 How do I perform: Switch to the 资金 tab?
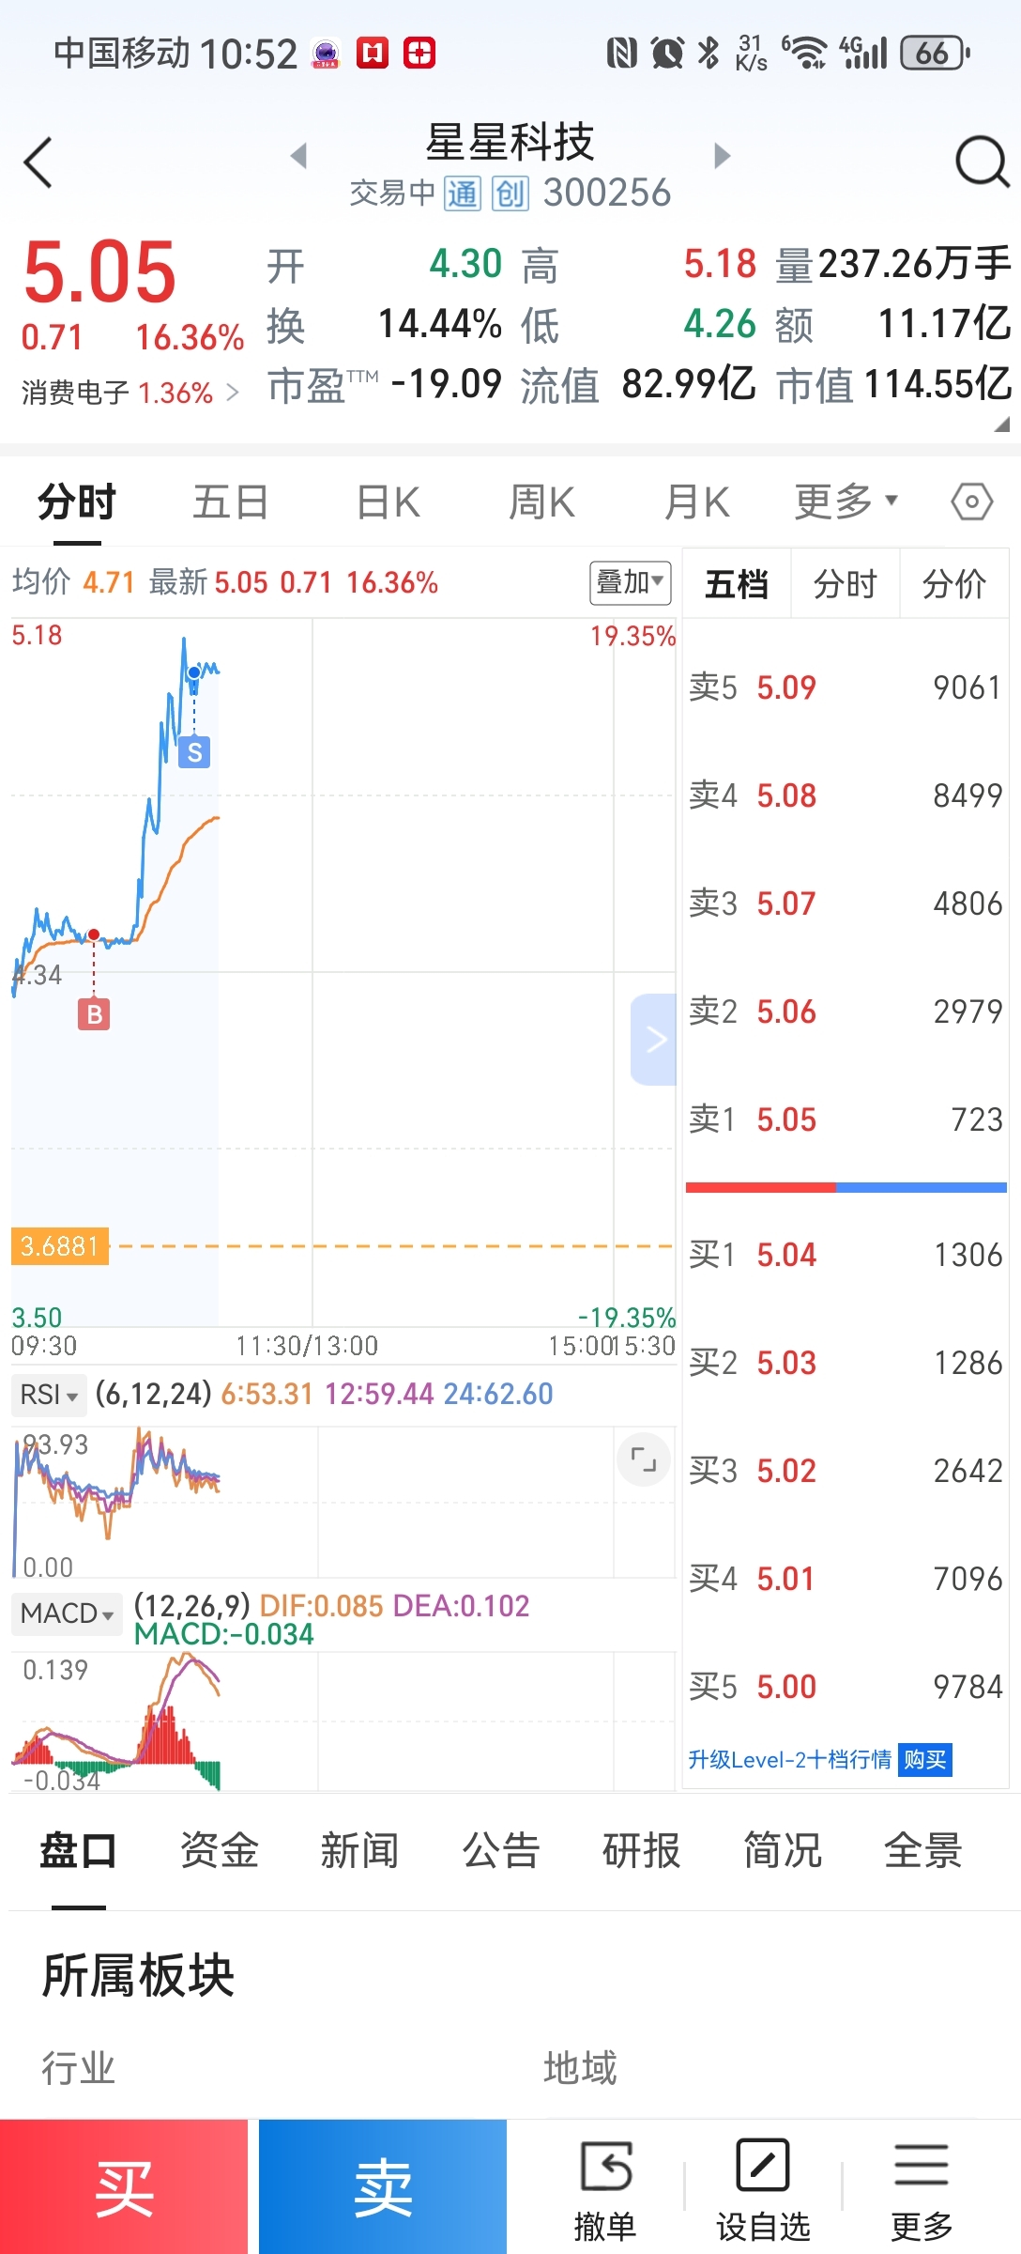coord(220,1850)
